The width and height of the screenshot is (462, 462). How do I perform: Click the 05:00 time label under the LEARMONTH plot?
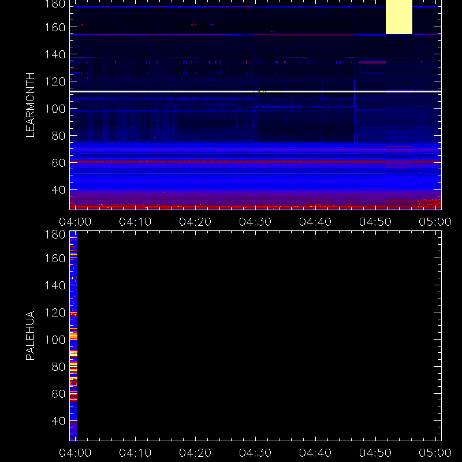click(x=435, y=222)
